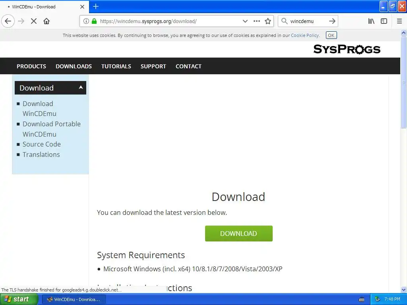This screenshot has height=305, width=407.
Task: Click the system tray network icon
Action: click(x=378, y=299)
